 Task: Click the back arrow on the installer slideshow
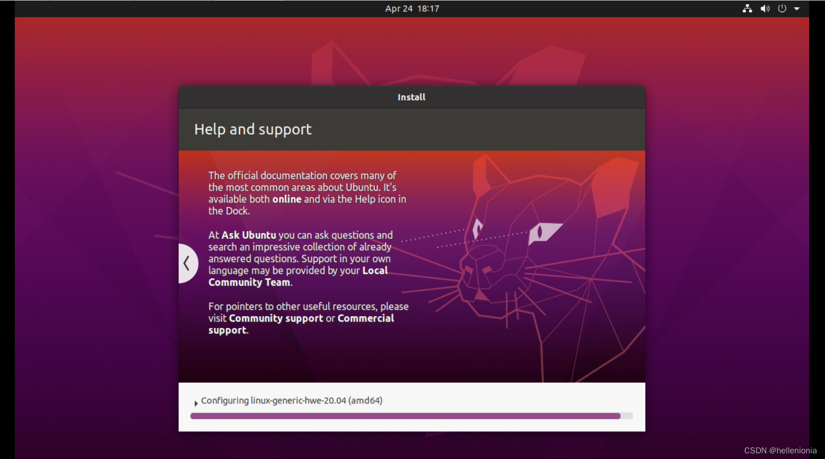pyautogui.click(x=187, y=263)
